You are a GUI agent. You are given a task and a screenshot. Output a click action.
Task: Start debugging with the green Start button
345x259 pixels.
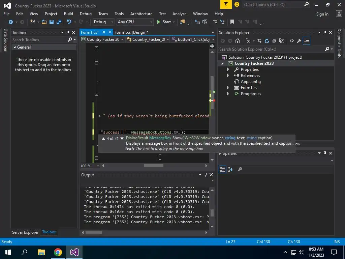tap(164, 22)
